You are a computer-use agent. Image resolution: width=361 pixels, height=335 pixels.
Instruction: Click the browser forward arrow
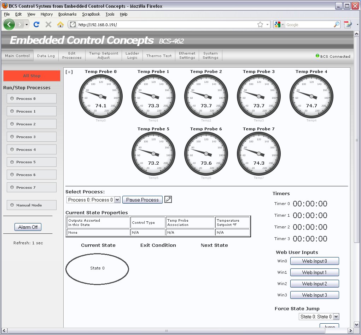20,24
